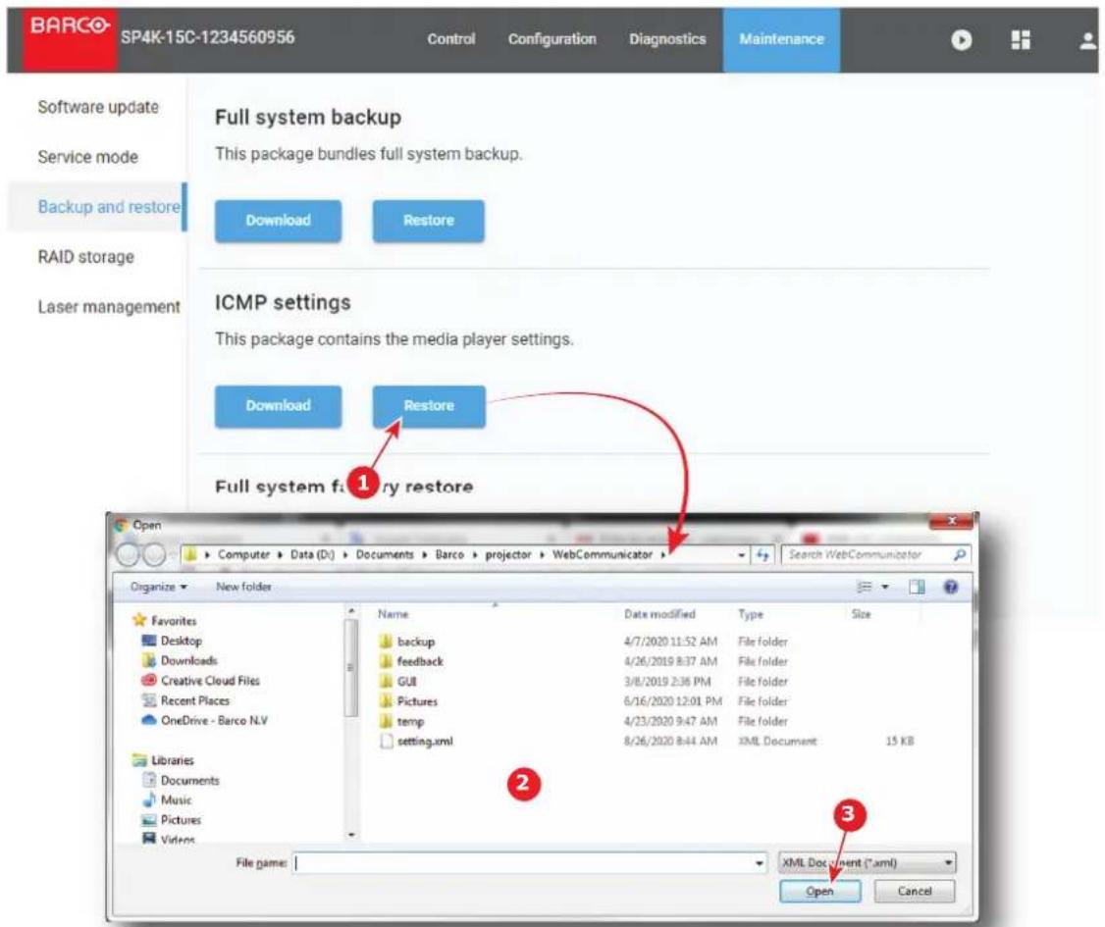Select Service mode in sidebar
The width and height of the screenshot is (1105, 927).
pyautogui.click(x=87, y=157)
